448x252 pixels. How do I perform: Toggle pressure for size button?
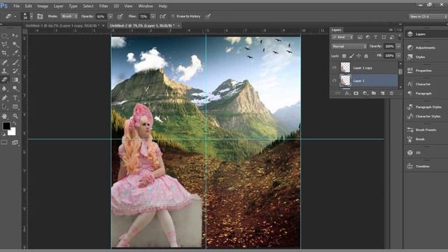coord(209,16)
